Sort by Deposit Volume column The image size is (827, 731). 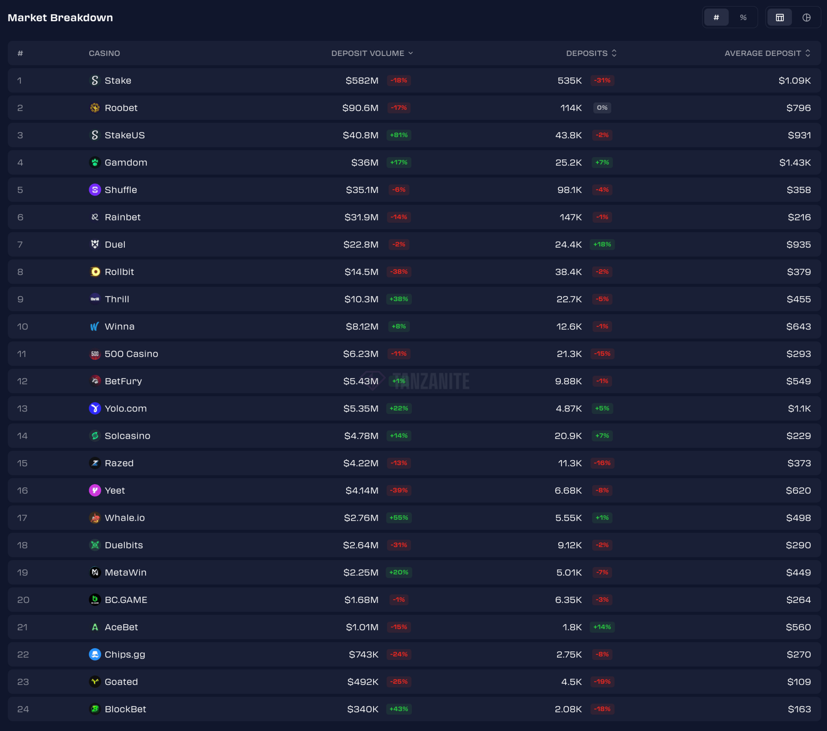(372, 53)
